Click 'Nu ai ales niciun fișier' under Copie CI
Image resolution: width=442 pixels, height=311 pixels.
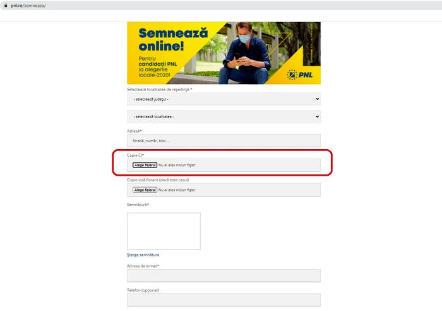[x=177, y=165]
